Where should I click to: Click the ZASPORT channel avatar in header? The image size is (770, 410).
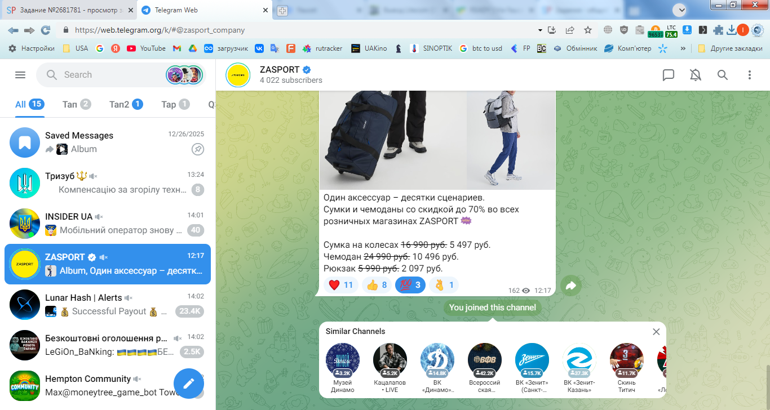coord(238,75)
